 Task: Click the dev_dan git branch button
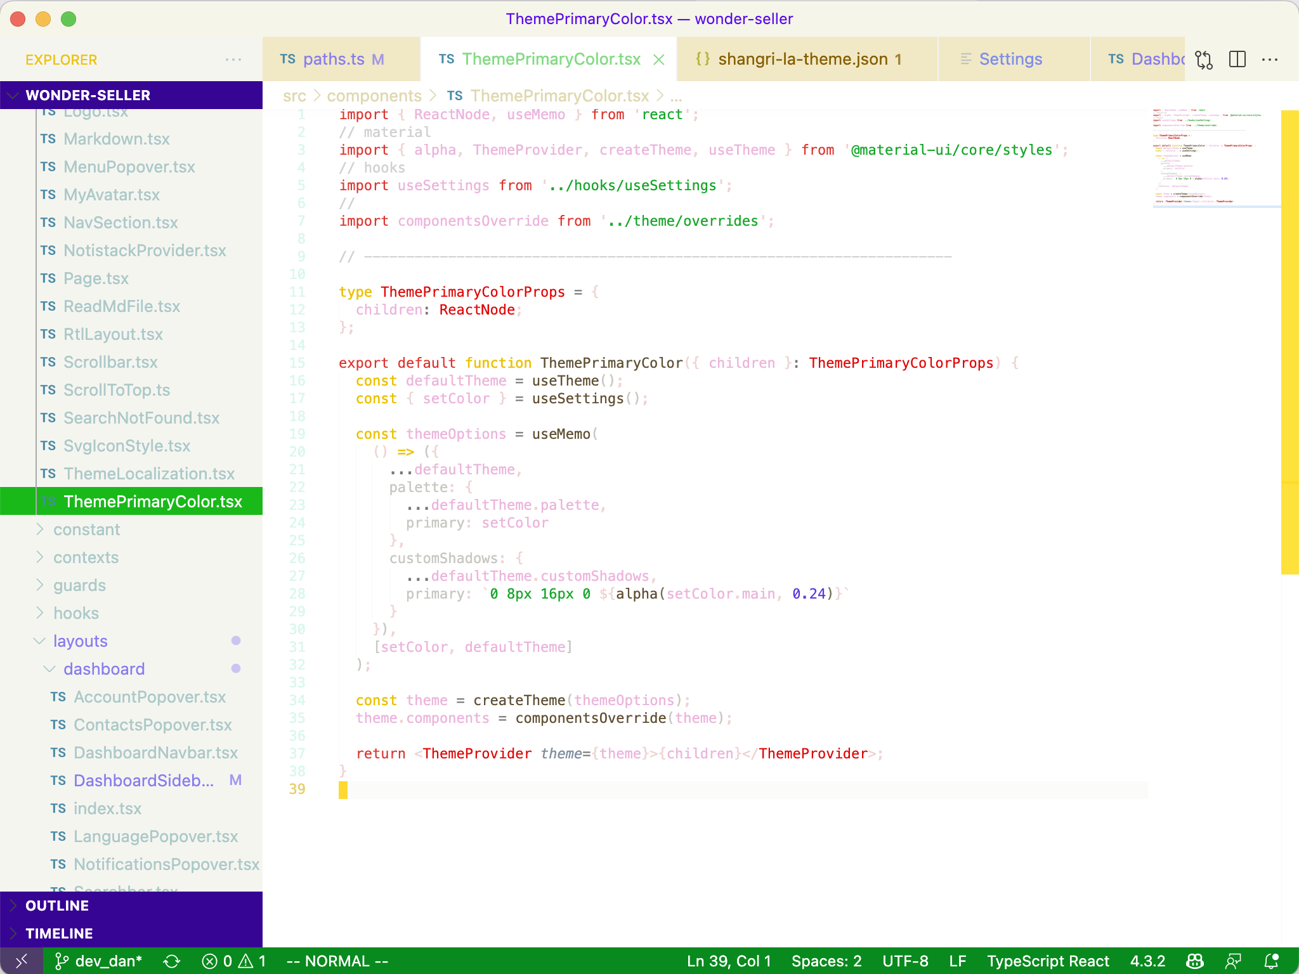click(x=99, y=961)
